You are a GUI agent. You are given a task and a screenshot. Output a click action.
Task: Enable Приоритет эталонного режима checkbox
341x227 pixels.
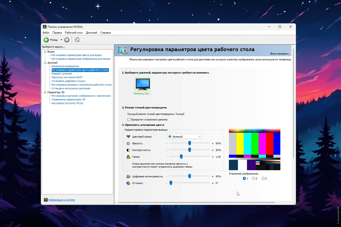click(129, 119)
